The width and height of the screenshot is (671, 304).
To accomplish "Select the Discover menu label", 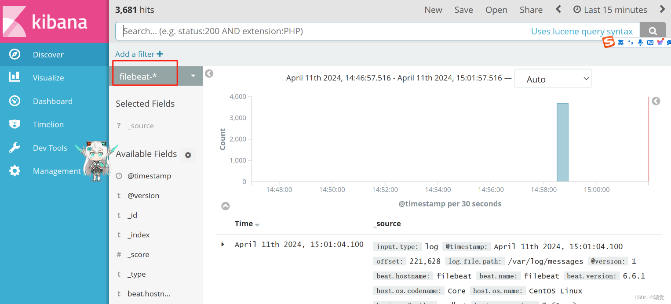I will tap(48, 54).
